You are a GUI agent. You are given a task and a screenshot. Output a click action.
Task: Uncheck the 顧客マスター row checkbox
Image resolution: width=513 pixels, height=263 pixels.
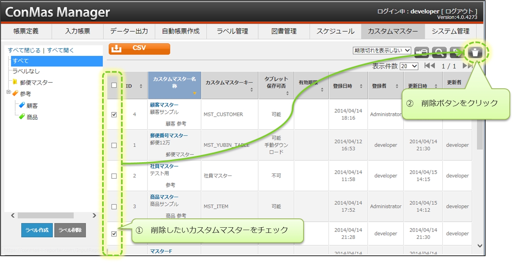point(114,114)
